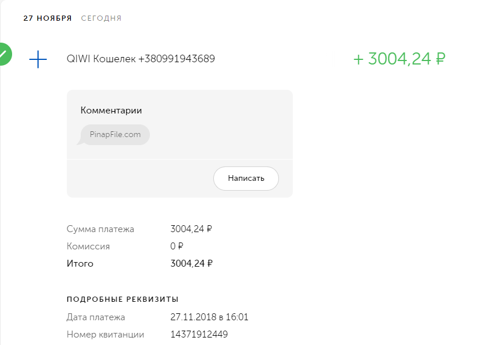Select the payment date 27.11.2018 в 16:01

click(209, 317)
